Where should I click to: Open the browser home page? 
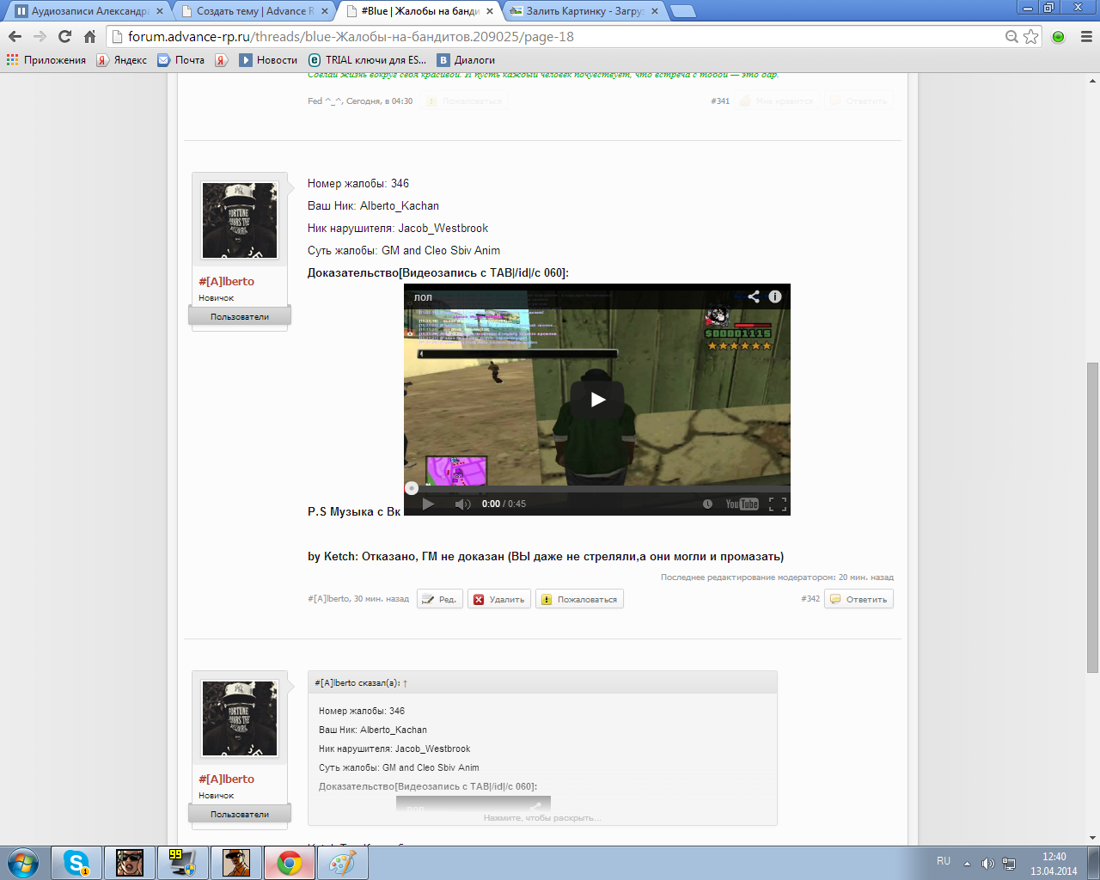click(89, 36)
